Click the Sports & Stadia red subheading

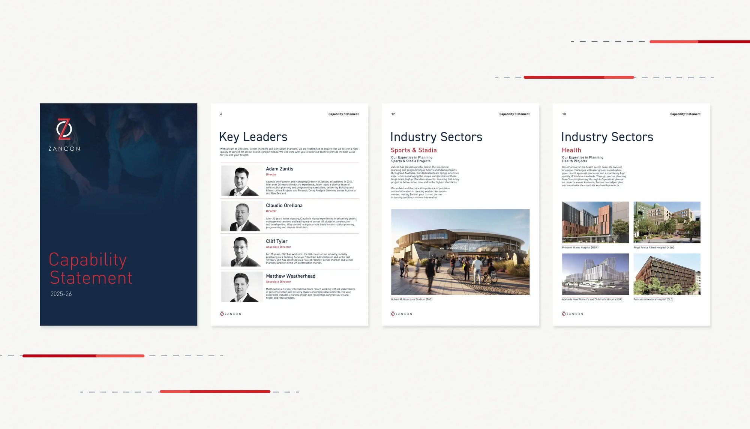[x=414, y=150]
